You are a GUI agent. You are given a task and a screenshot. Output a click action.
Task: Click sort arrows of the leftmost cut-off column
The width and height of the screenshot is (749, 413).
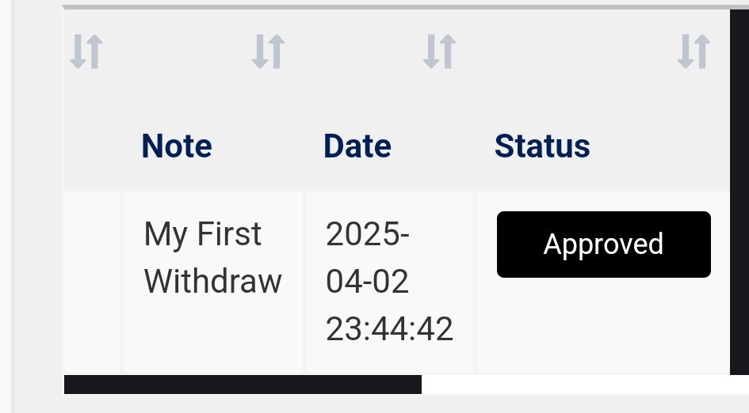86,52
